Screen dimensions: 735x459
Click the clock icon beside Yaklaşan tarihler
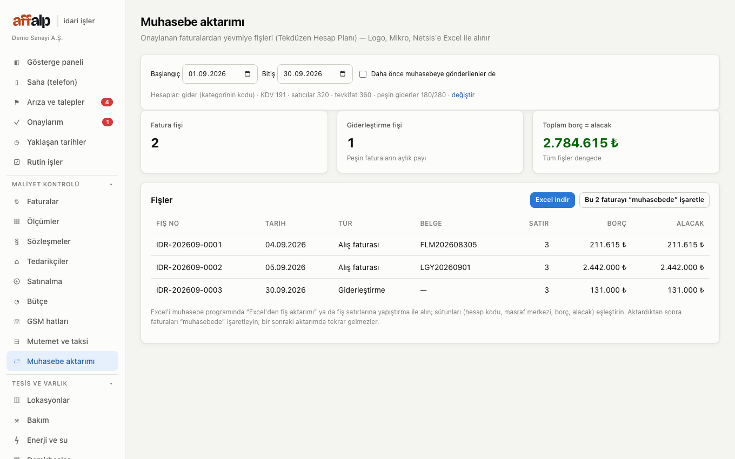[x=17, y=142]
